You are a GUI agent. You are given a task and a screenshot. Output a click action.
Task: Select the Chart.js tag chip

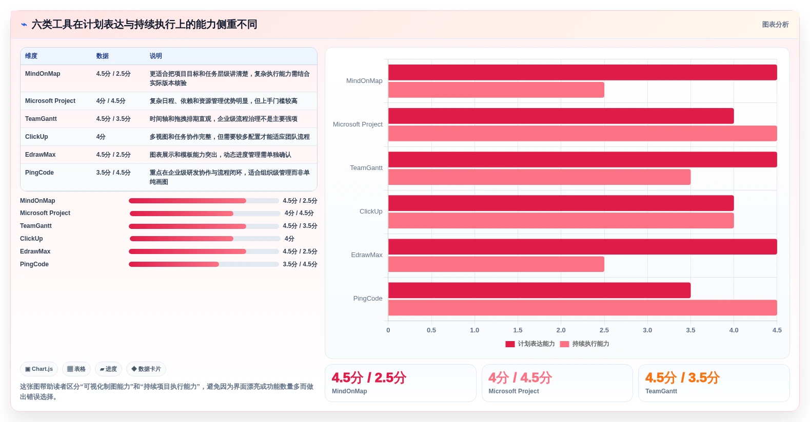39,369
